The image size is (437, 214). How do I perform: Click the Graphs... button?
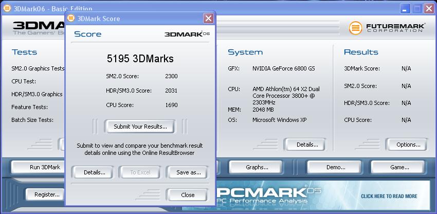coord(257,167)
